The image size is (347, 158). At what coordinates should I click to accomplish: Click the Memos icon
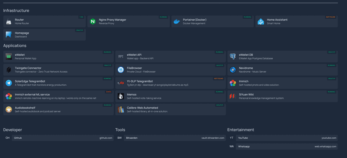click(121, 96)
